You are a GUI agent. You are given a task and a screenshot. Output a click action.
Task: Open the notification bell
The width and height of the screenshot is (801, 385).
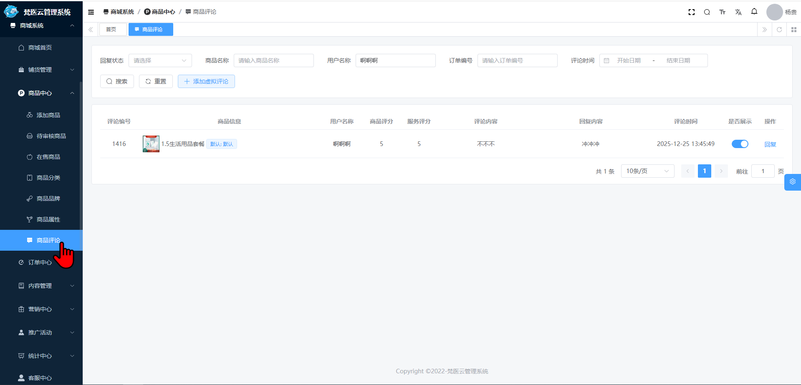click(x=754, y=12)
